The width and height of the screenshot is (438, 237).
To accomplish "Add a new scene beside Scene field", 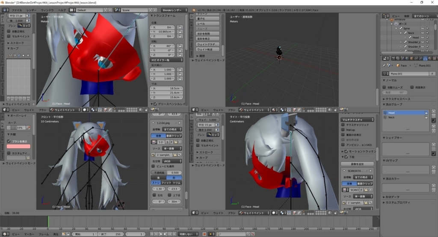I will coord(150,10).
